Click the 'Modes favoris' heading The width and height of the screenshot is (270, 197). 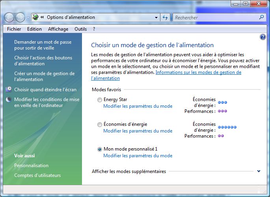click(x=106, y=90)
